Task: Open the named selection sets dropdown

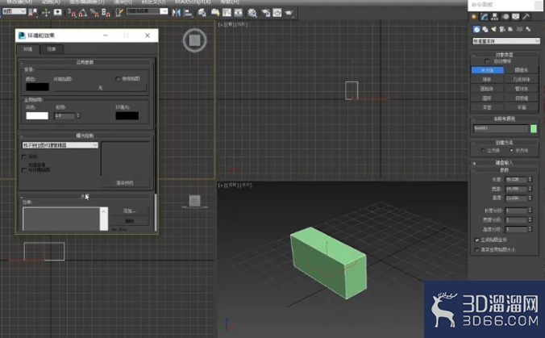Action: [x=147, y=11]
